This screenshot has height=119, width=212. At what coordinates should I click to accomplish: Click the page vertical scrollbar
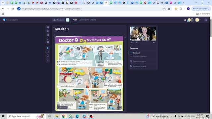[x=211, y=28]
